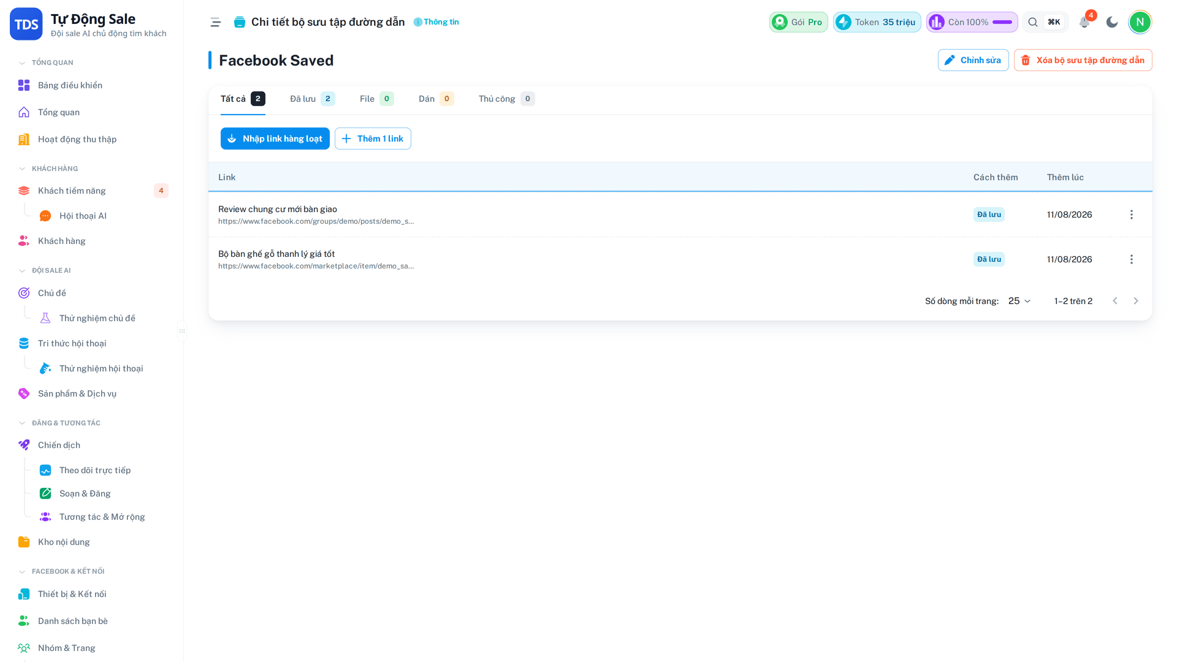Switch to the File tab
The width and height of the screenshot is (1177, 662).
pos(377,99)
